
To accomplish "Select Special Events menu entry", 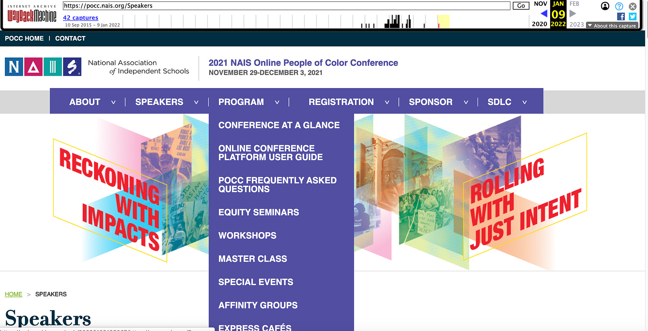I will [256, 282].
